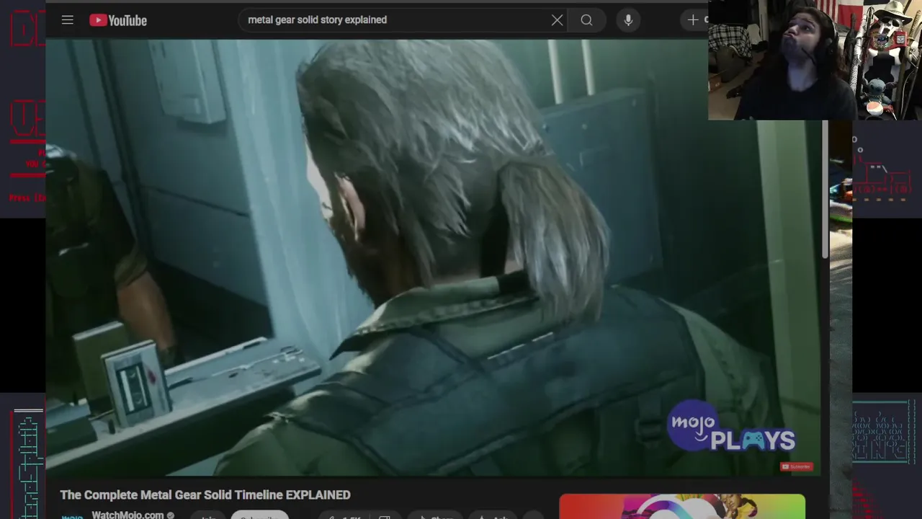Open the YouTube guide hamburger menu

click(68, 20)
